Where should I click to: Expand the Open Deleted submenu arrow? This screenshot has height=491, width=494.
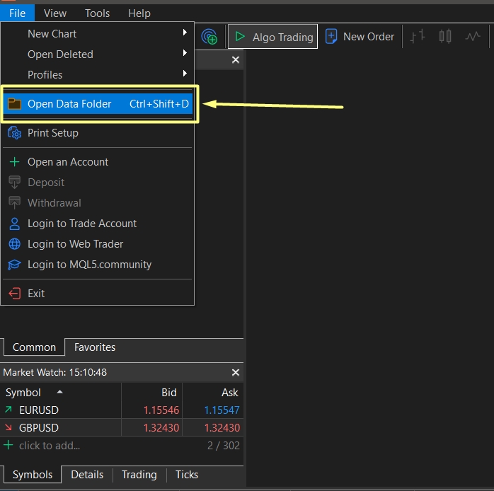[x=185, y=54]
